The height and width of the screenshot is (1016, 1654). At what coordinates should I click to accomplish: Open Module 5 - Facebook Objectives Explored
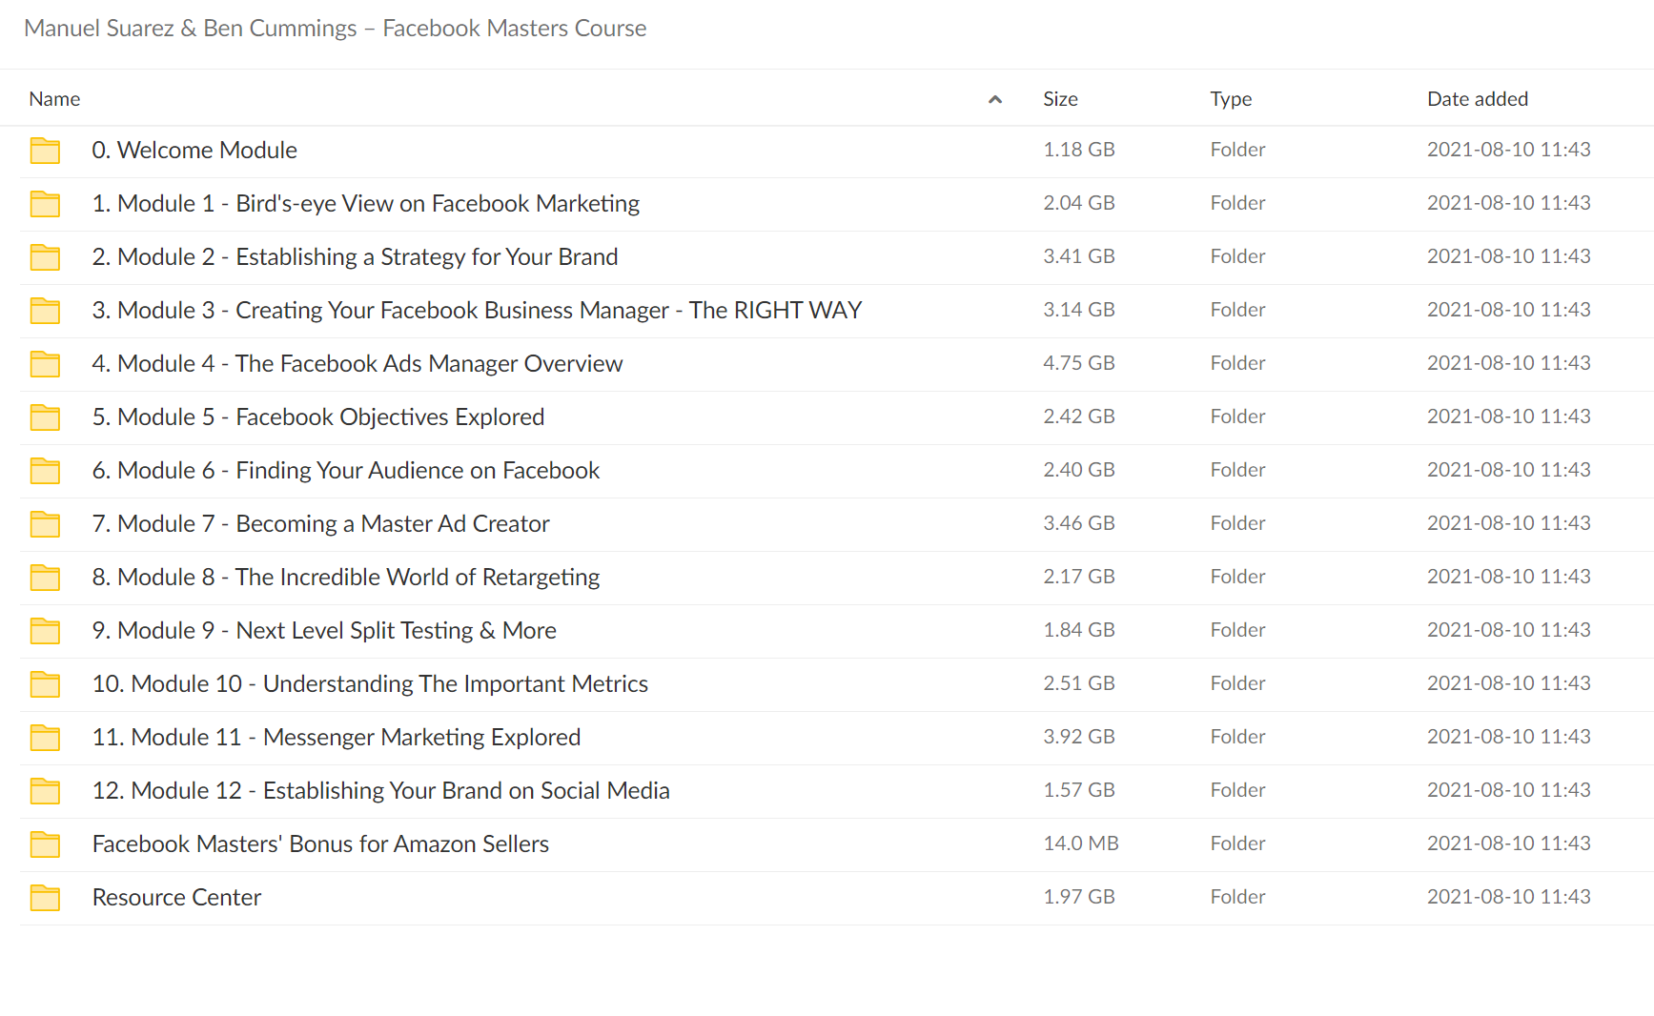(x=318, y=417)
